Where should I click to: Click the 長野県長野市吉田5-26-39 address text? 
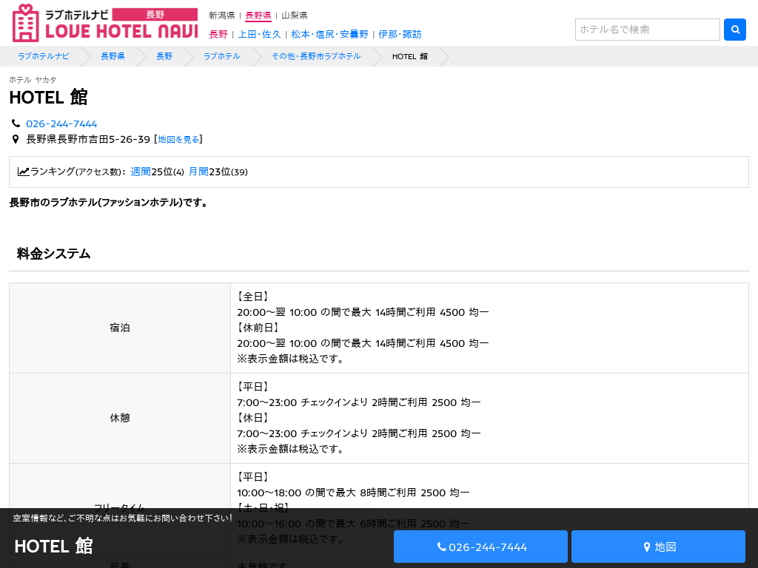coord(88,139)
